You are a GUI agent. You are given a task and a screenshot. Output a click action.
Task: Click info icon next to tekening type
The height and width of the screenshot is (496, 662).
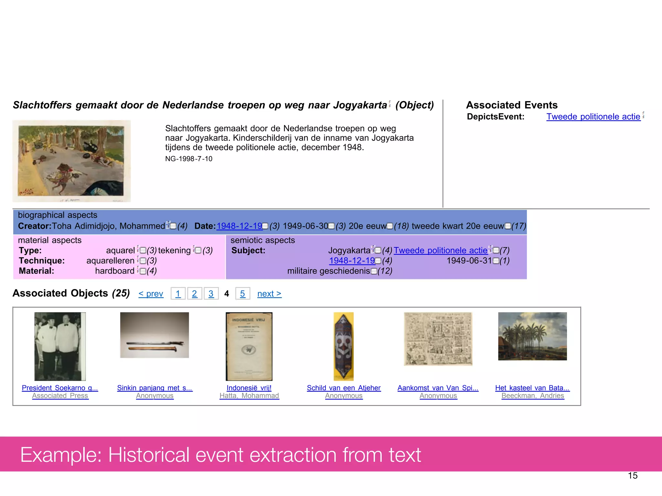(x=194, y=249)
